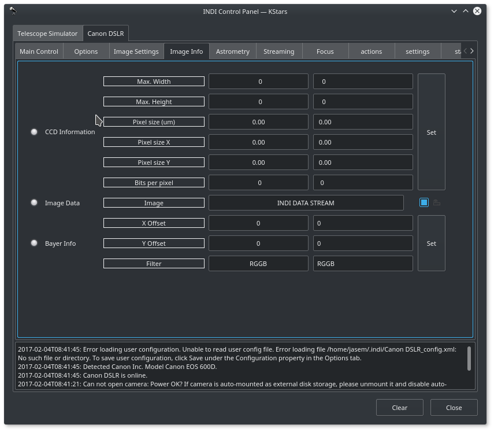Viewport: 494px width, 432px height.
Task: Click the upload icon beside INDI DATA STREAM
Action: tap(437, 203)
